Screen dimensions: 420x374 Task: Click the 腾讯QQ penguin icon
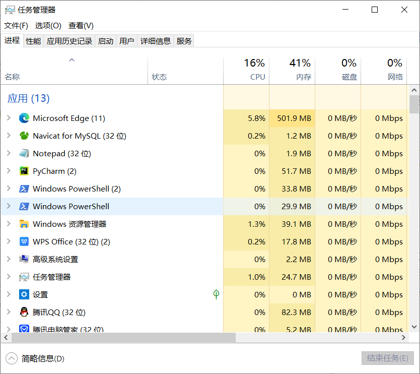click(24, 312)
